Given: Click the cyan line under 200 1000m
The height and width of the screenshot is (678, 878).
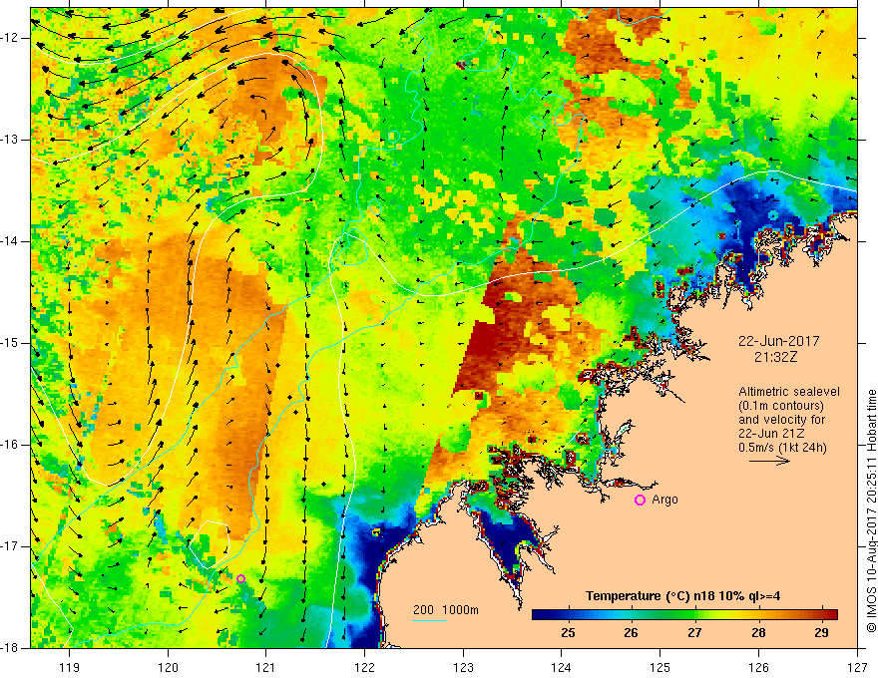Looking at the screenshot, I should 429,620.
